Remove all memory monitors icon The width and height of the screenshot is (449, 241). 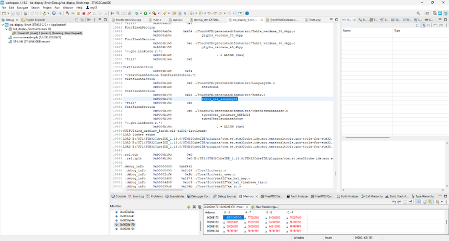[199, 207]
